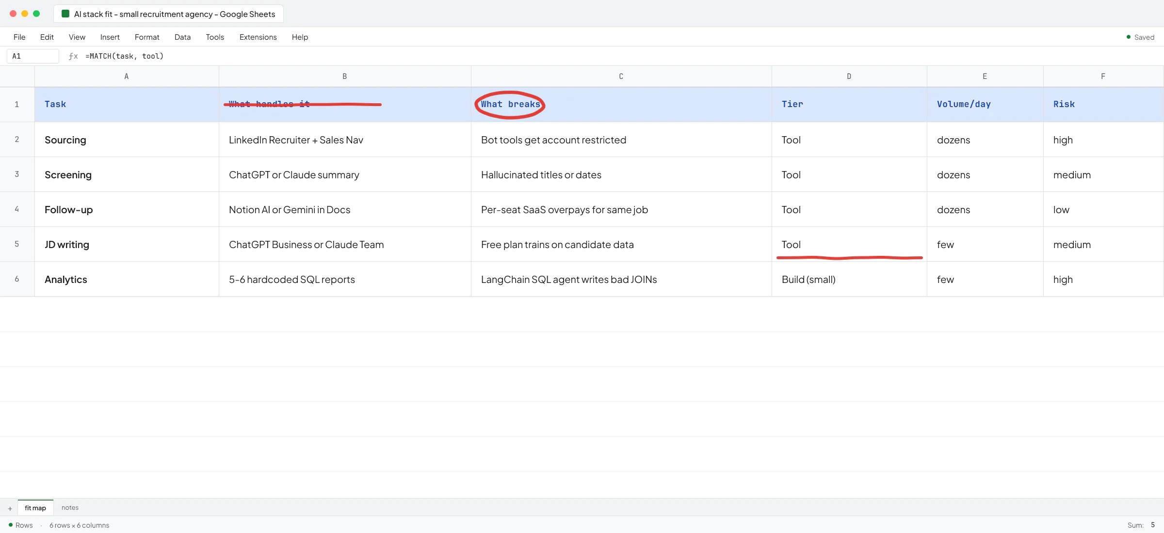
Task: Click the Sum: 5 status readout
Action: [x=1142, y=525]
